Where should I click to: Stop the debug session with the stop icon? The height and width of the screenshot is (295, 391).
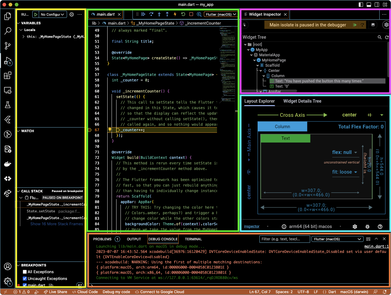(190, 14)
